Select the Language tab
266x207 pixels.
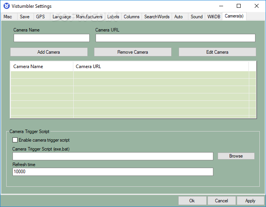62,17
